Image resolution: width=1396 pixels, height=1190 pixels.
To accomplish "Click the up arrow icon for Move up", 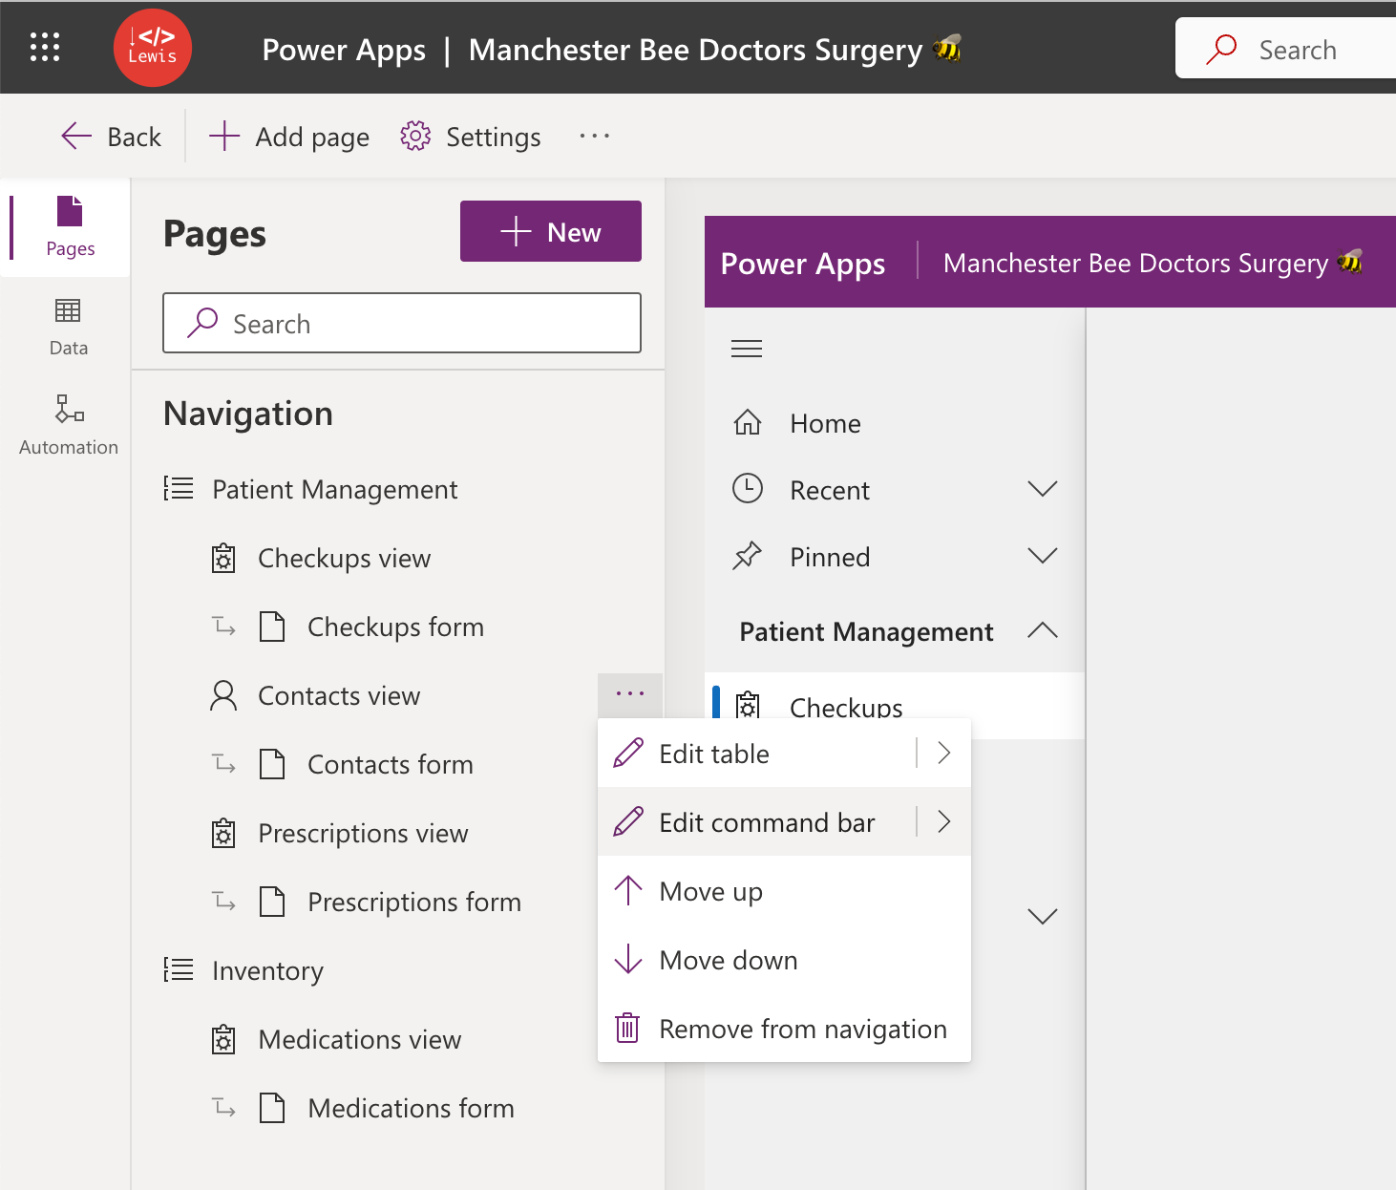I will [628, 890].
